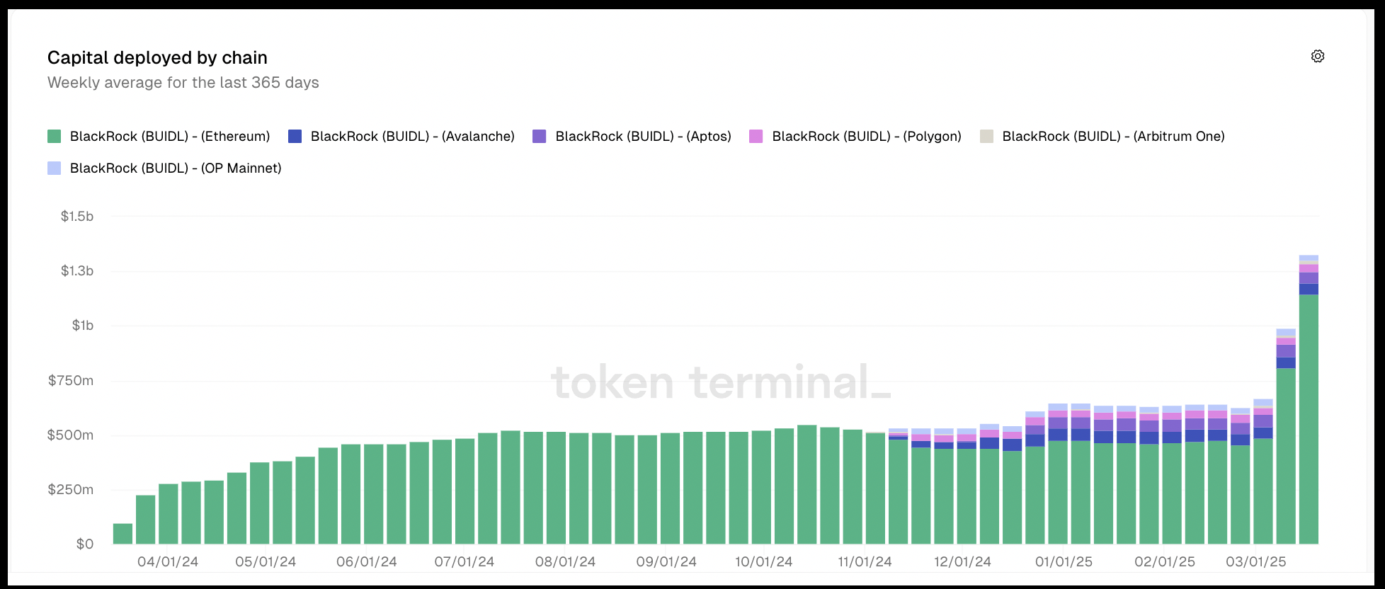Open chart settings gear icon
The width and height of the screenshot is (1385, 589).
point(1317,56)
